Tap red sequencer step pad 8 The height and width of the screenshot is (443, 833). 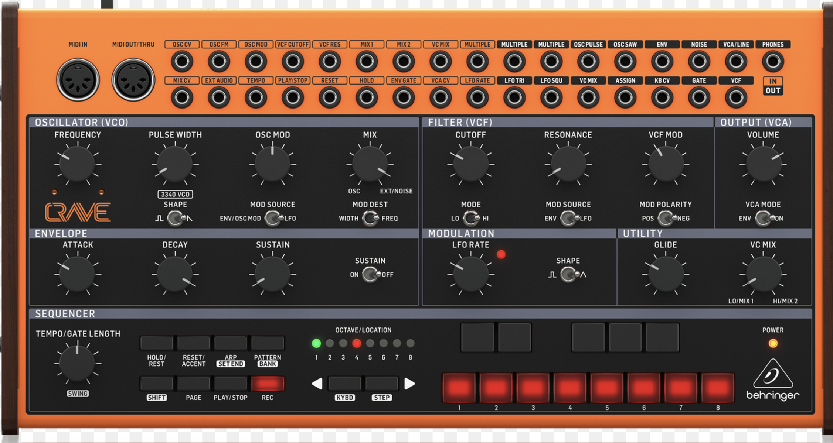pyautogui.click(x=718, y=388)
